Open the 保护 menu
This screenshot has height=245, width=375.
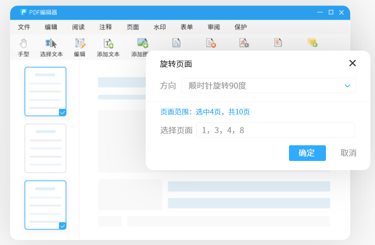point(240,27)
